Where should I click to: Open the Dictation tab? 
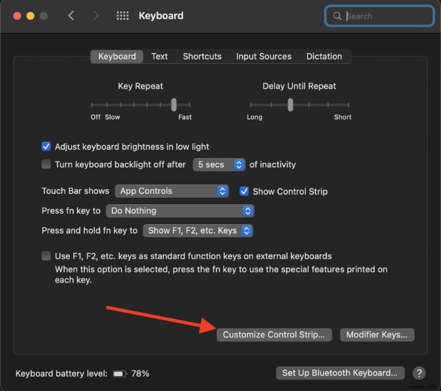[324, 56]
